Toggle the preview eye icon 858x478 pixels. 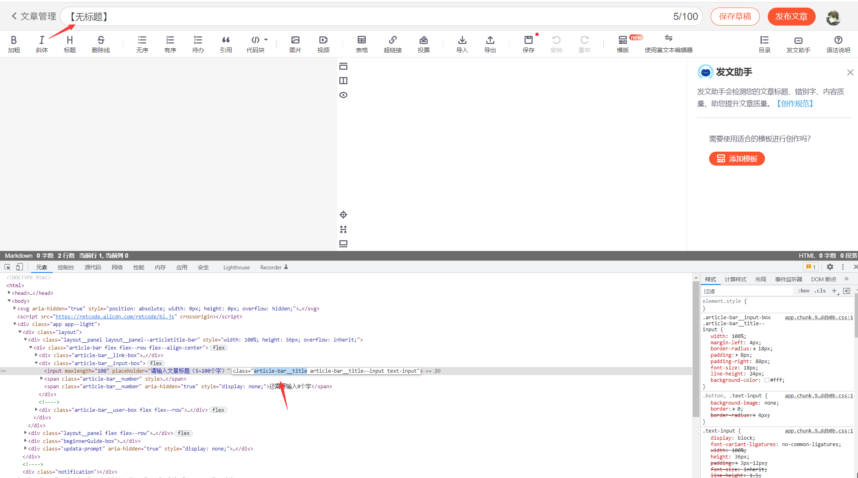click(343, 95)
